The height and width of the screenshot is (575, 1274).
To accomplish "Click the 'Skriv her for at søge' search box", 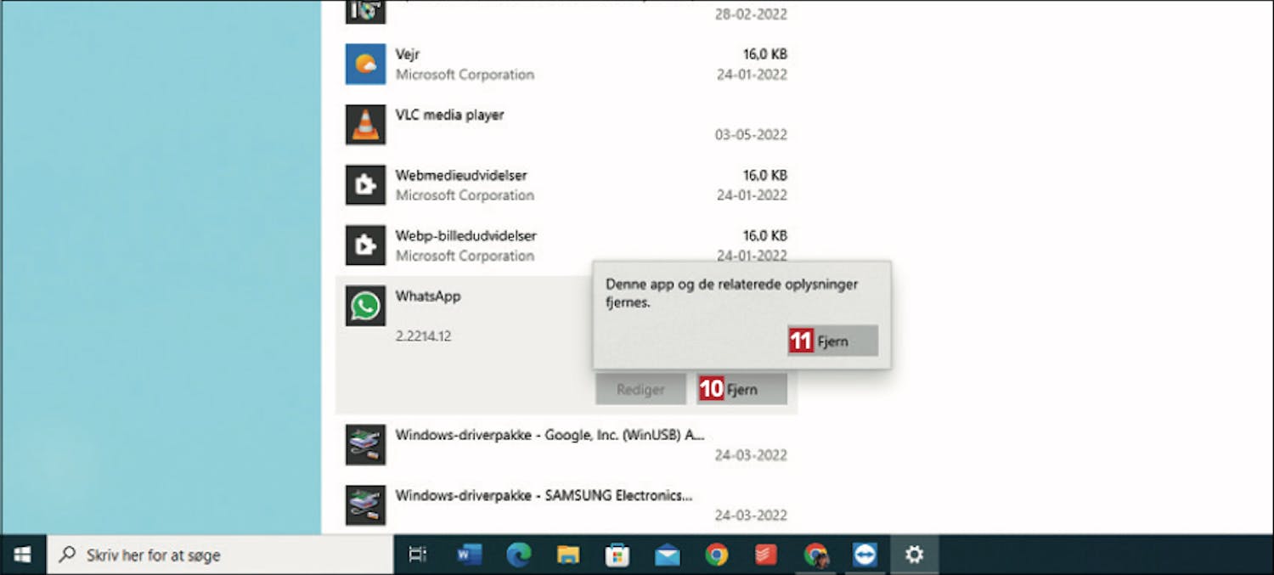I will 220,555.
